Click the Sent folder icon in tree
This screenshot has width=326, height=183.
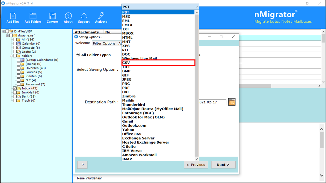(19, 96)
